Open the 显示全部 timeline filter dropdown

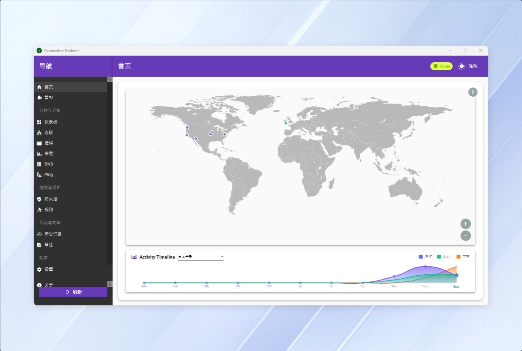(x=200, y=257)
